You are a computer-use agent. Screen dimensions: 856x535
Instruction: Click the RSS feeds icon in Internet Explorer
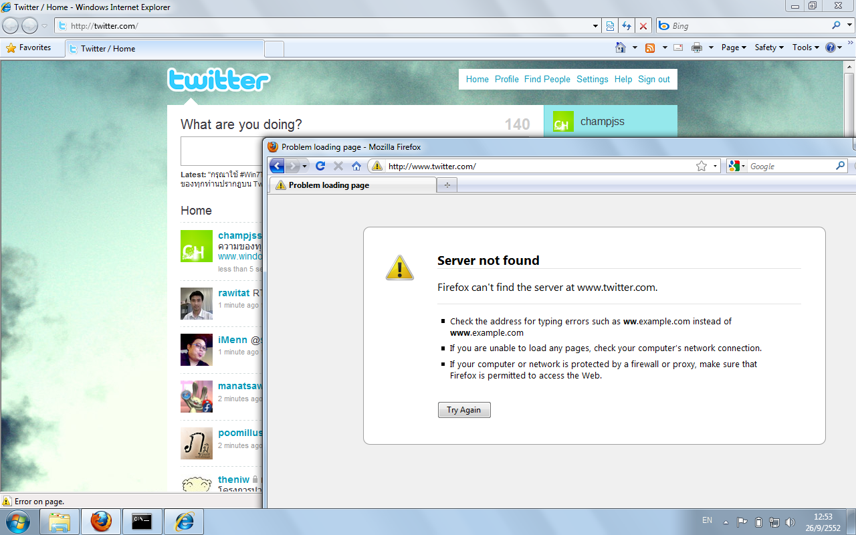click(650, 47)
